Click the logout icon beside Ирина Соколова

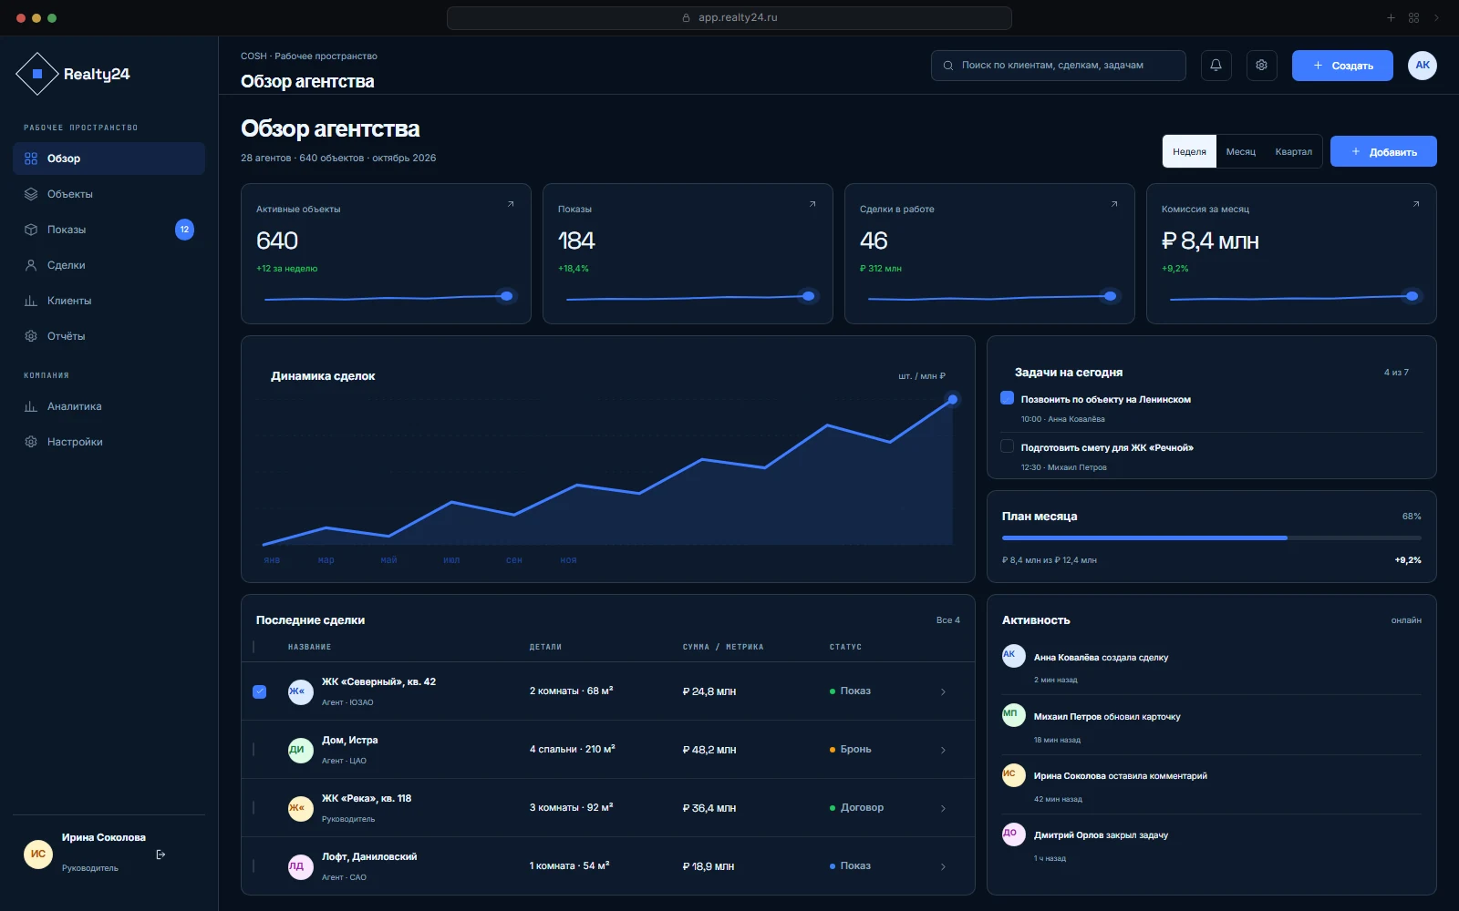pos(160,855)
